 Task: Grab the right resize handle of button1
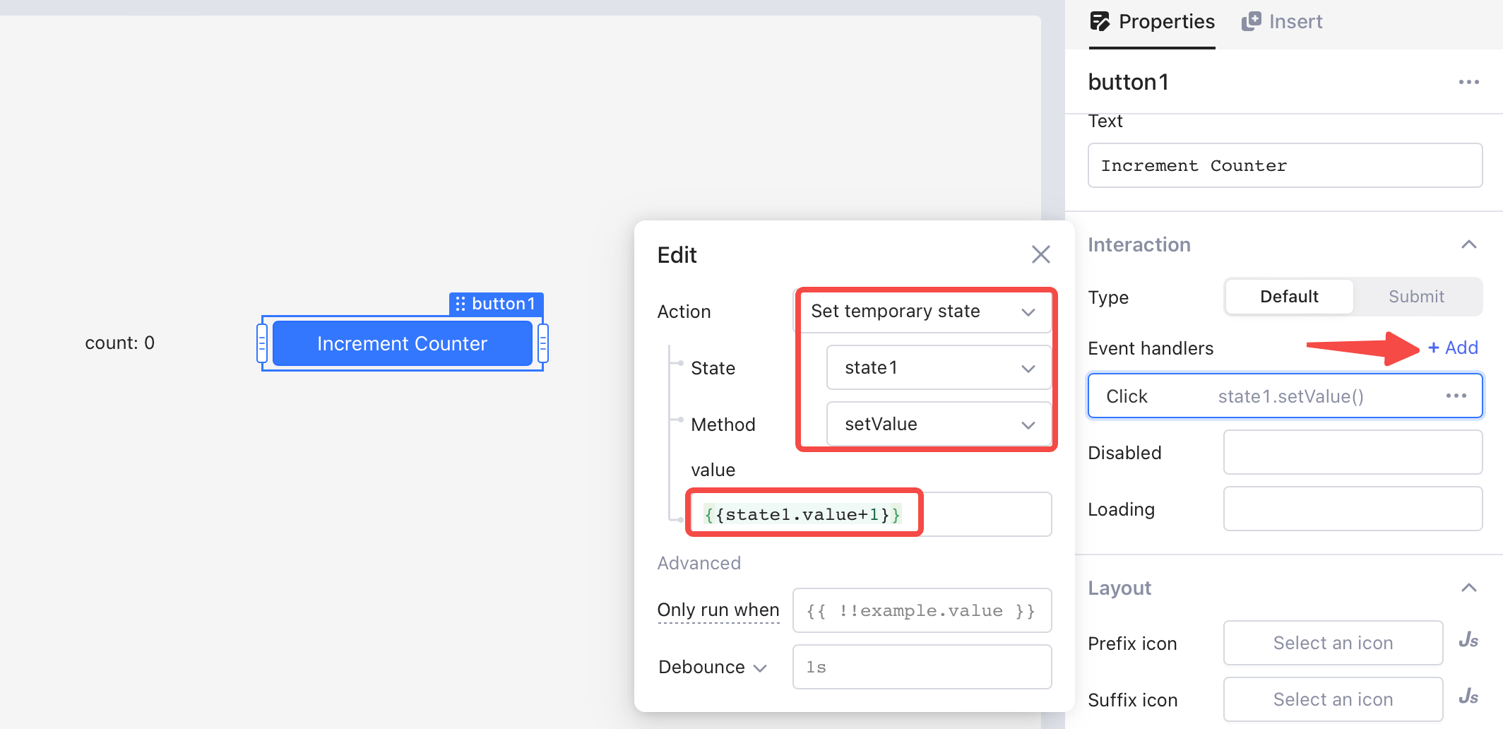[x=543, y=344]
